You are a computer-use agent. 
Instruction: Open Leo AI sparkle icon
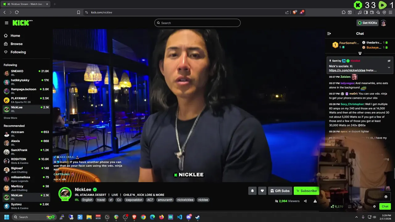click(x=378, y=12)
